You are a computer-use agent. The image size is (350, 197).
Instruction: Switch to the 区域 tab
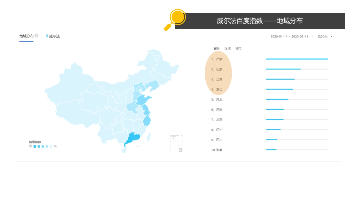point(228,48)
